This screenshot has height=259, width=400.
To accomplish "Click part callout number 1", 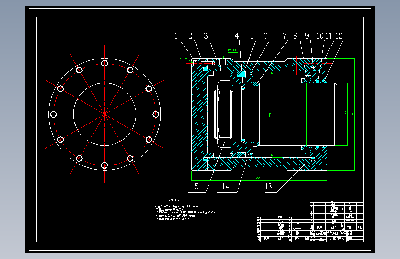I will 176,36.
